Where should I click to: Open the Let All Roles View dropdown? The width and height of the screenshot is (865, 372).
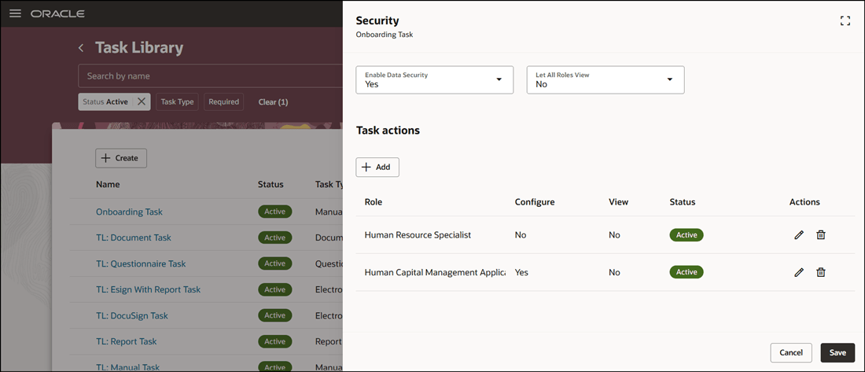pyautogui.click(x=605, y=79)
